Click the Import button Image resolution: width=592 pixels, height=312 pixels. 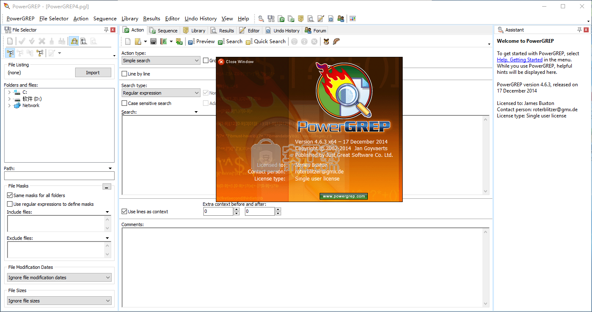coord(93,73)
